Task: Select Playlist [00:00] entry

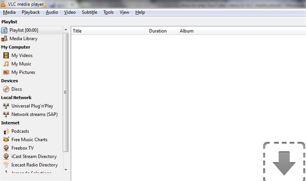Action: click(24, 30)
